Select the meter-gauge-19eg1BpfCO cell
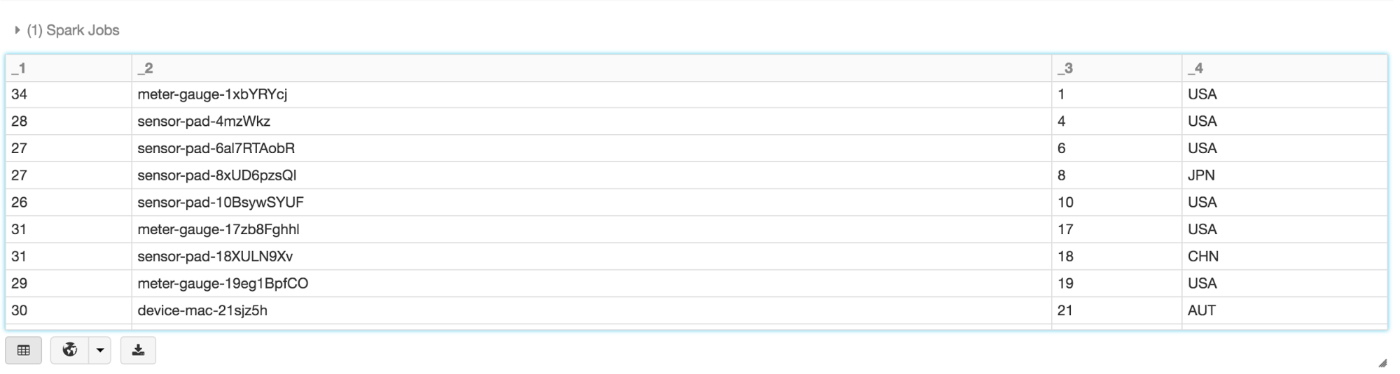Viewport: 1400px width, 374px height. (x=223, y=284)
